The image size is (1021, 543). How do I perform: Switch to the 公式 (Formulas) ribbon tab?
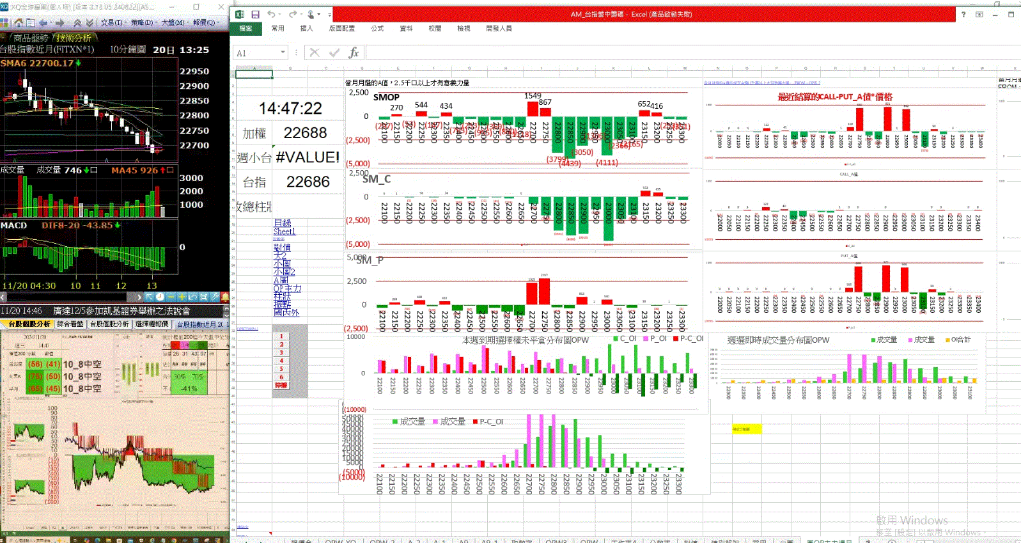coord(377,28)
